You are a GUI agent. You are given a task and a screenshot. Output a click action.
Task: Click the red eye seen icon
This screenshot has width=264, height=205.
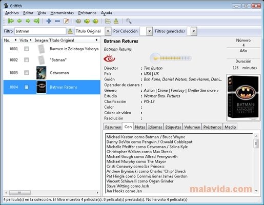109,58
